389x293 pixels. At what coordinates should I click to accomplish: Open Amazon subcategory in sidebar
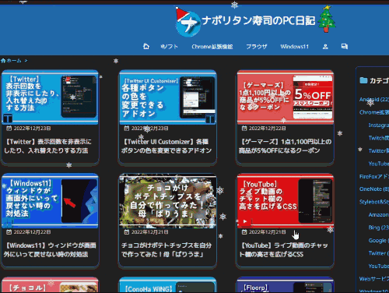point(379,215)
